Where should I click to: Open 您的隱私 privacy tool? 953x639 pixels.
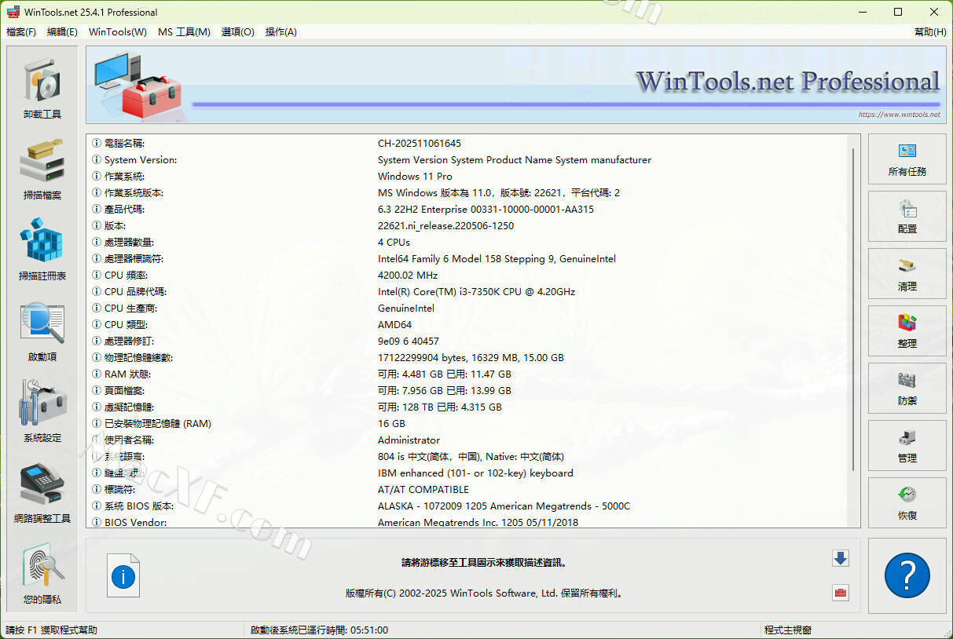42,574
